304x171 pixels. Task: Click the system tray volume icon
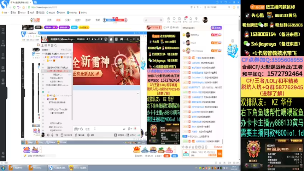227,168
